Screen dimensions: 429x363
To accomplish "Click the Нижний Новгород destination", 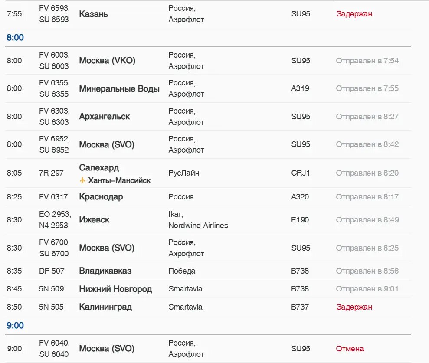I will coord(115,289).
